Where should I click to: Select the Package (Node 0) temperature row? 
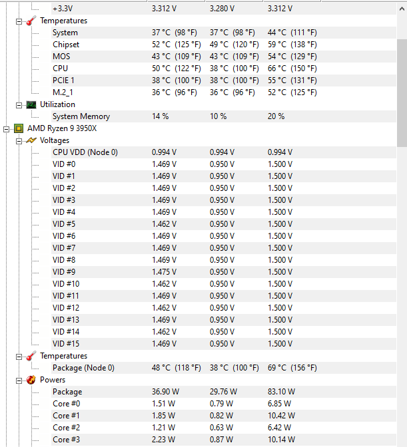83,368
